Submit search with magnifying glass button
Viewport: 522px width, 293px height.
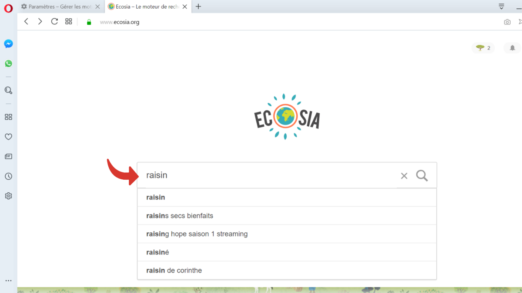click(x=422, y=175)
